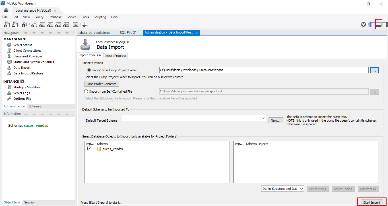Open Server Status in Navigator

22,45
